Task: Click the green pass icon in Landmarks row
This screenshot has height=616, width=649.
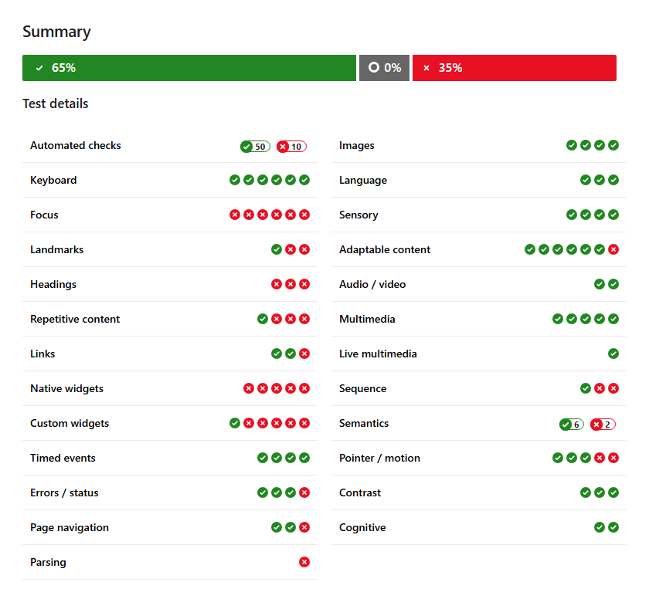Action: click(277, 249)
